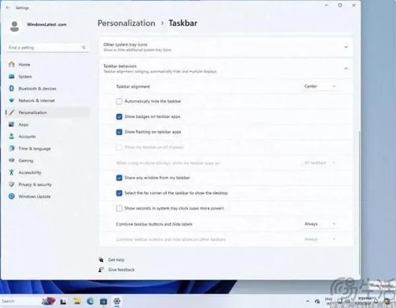Expand the Other system tray icons section
The height and width of the screenshot is (308, 396).
[x=346, y=47]
